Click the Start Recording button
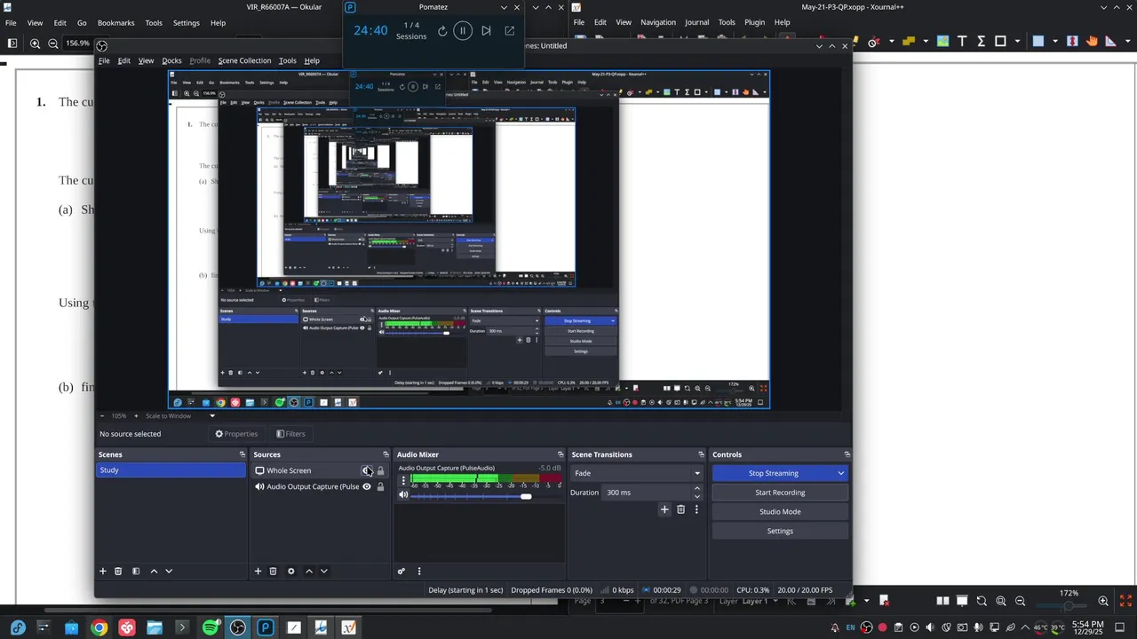This screenshot has width=1137, height=639. click(x=780, y=493)
